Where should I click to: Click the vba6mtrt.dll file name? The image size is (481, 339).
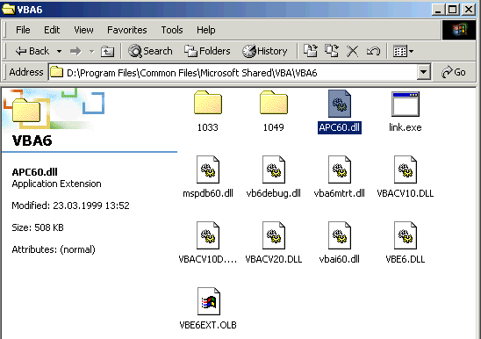coord(340,193)
